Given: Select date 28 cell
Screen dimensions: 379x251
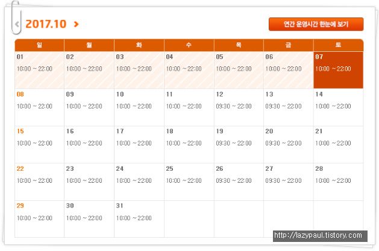Looking at the screenshot, I should pos(339,182).
